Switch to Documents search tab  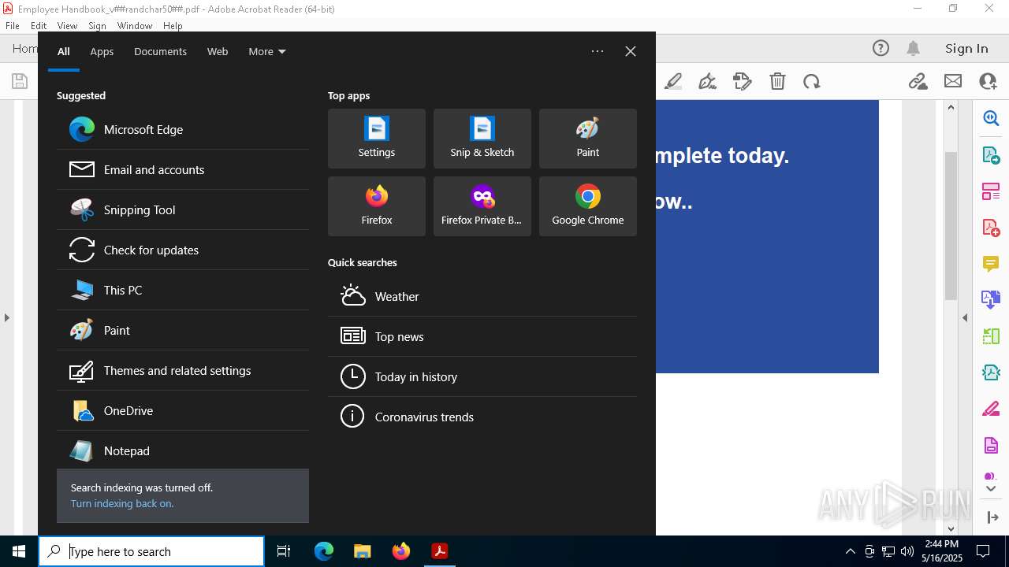160,51
